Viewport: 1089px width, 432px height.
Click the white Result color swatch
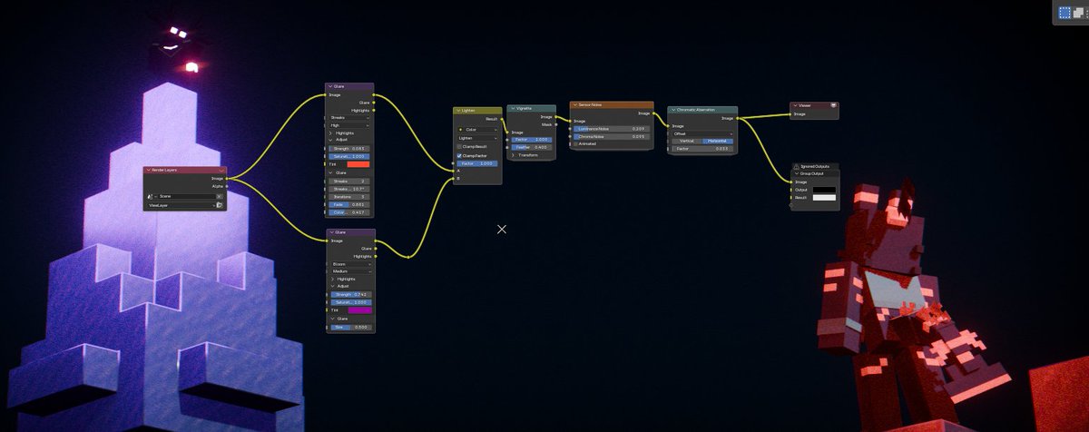pyautogui.click(x=824, y=198)
